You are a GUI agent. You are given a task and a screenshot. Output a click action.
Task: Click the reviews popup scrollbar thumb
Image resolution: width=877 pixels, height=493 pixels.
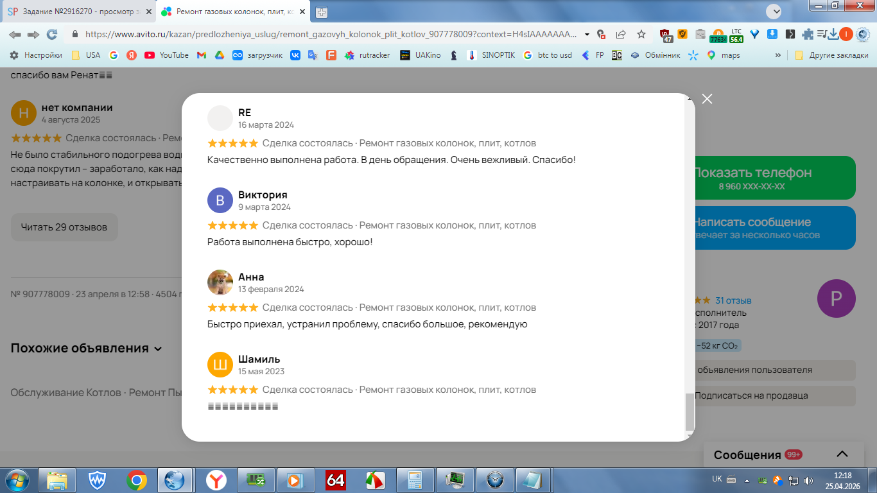[690, 411]
